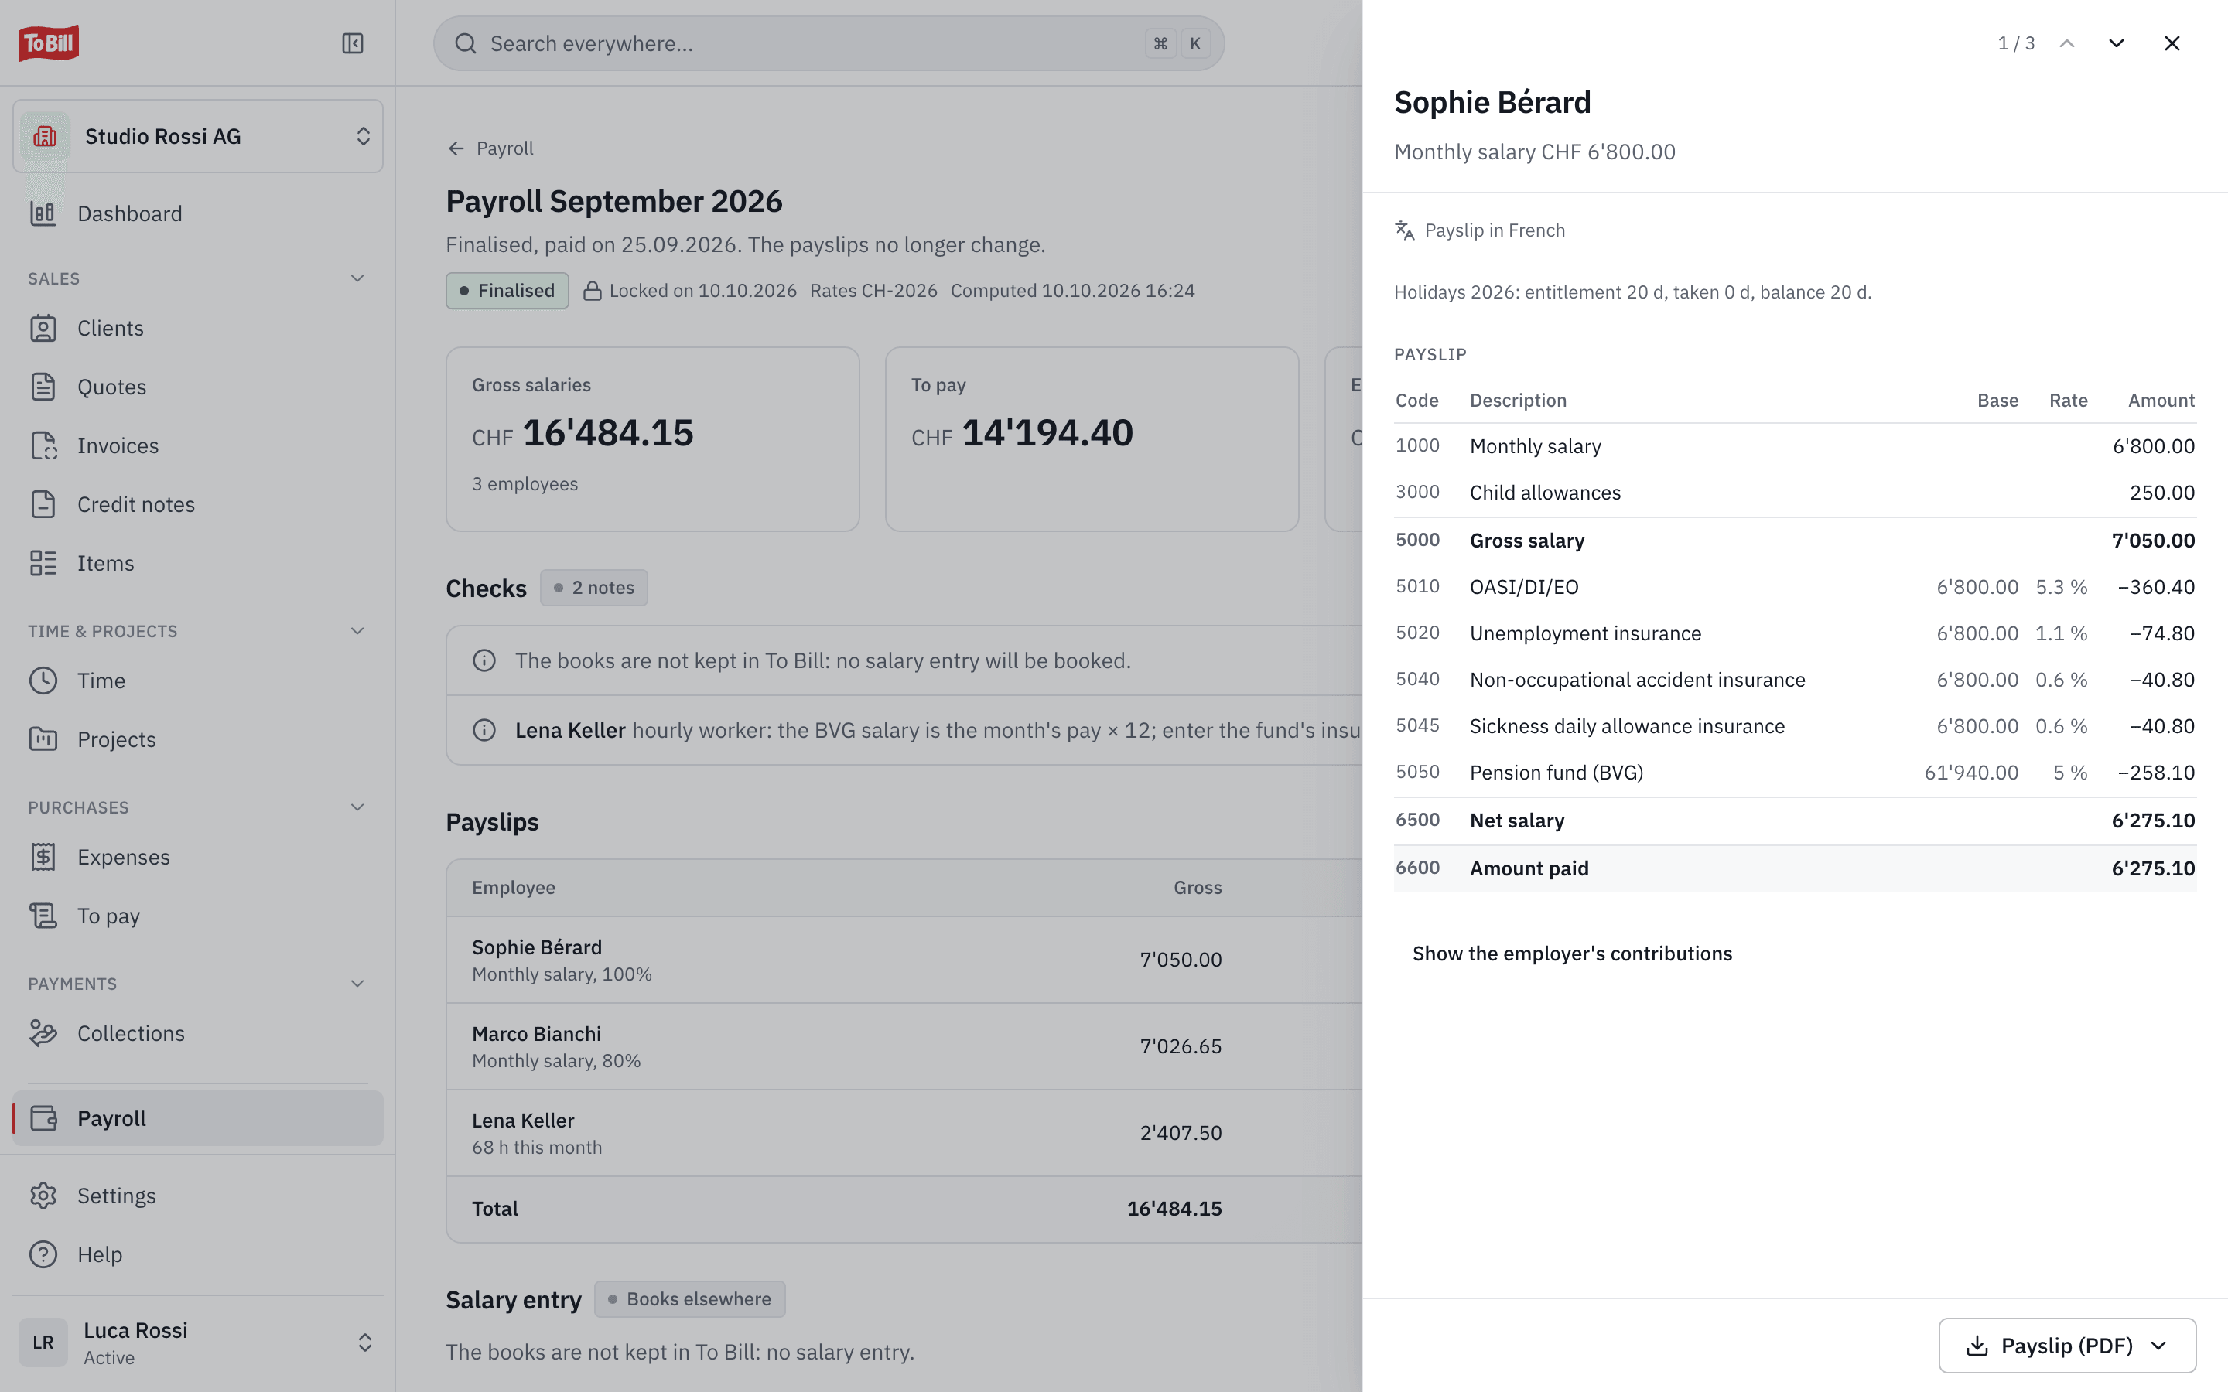Screen dimensions: 2228x1392
Task: Click the Dashboard chart icon
Action: [43, 213]
